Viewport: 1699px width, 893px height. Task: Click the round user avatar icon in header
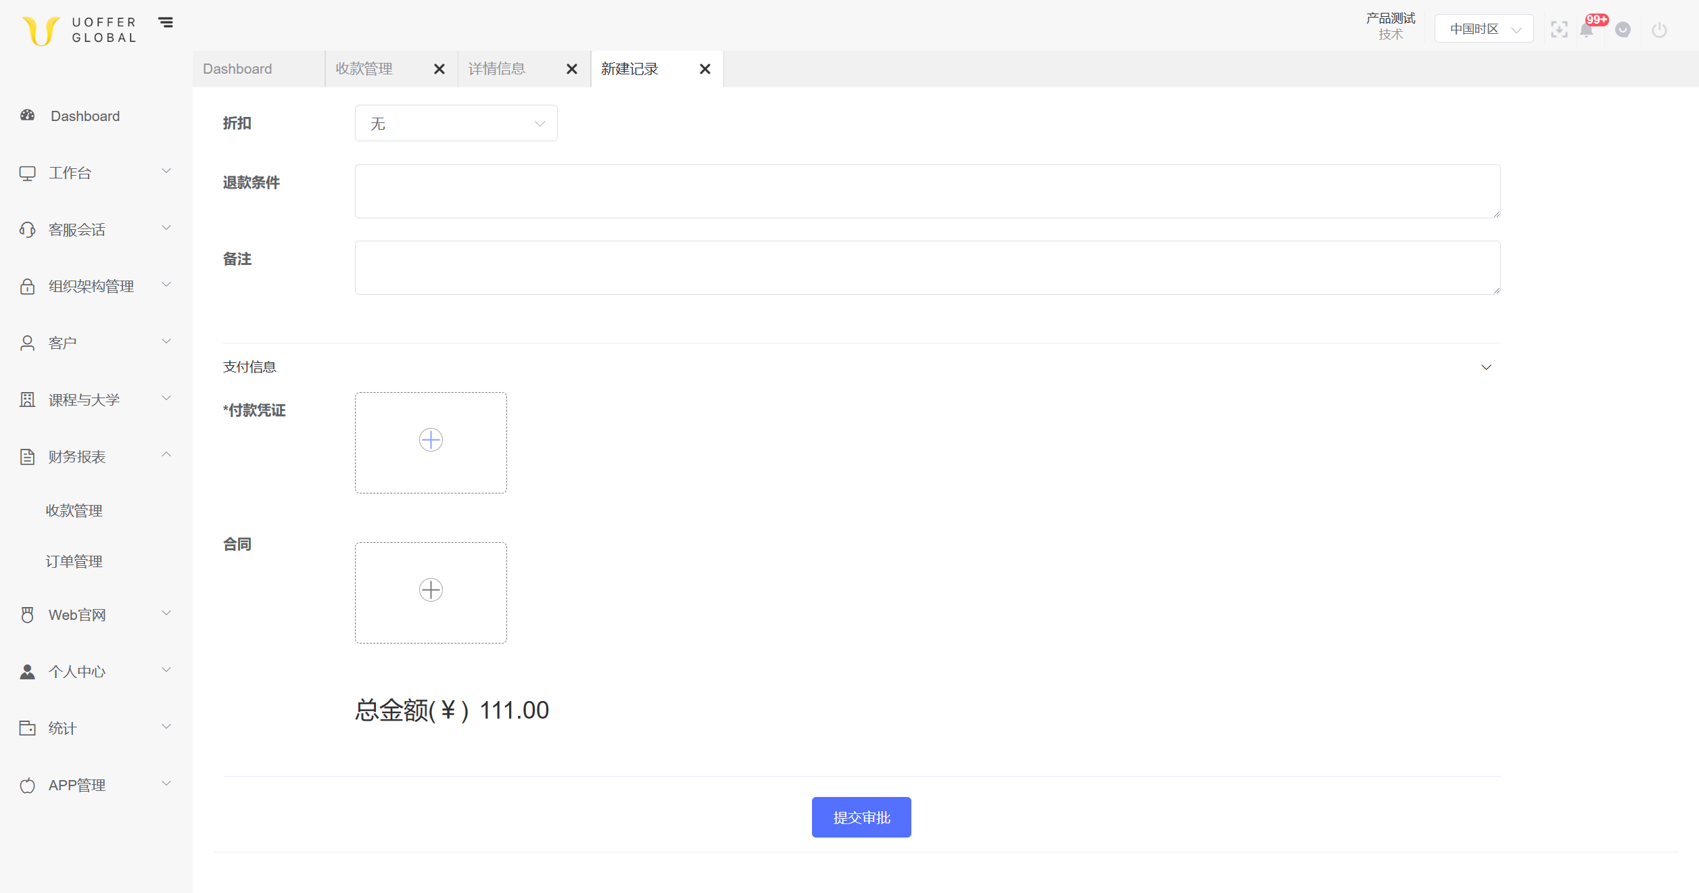click(x=1623, y=30)
